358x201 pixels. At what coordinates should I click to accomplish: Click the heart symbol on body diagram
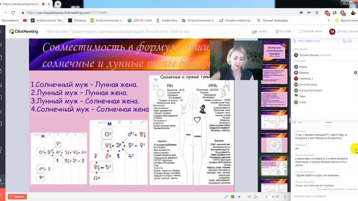point(197,119)
